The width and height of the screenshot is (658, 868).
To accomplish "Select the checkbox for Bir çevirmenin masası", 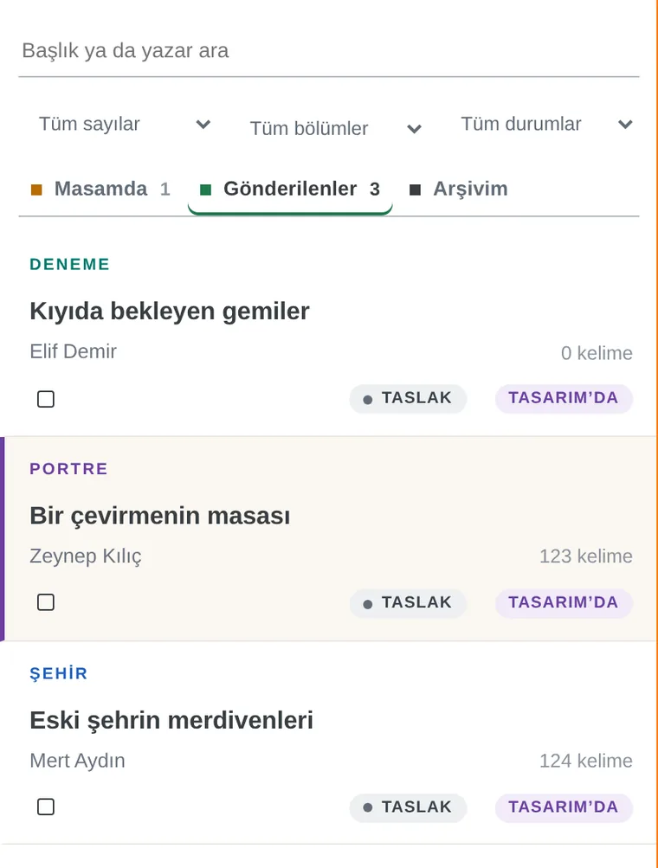I will click(45, 602).
